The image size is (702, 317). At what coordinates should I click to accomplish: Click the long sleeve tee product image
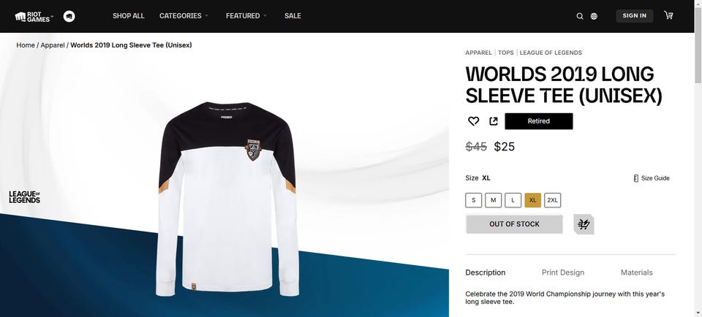[x=227, y=199]
